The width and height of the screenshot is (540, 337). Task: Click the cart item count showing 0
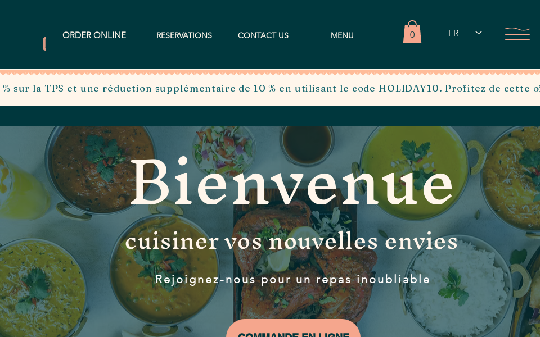pyautogui.click(x=412, y=35)
